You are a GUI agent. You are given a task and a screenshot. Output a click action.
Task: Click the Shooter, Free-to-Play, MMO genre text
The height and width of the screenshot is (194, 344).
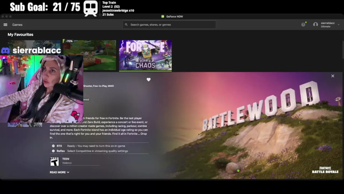point(98,86)
